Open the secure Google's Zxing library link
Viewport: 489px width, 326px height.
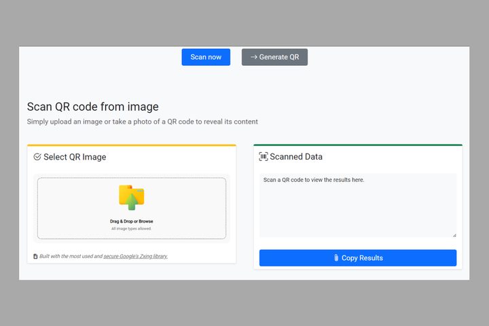click(x=135, y=256)
